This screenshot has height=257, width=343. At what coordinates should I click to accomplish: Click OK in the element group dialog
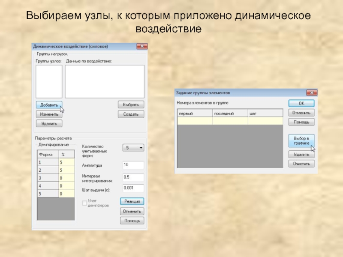click(301, 103)
